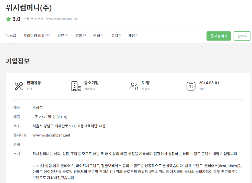Click the 설립 caption

point(202,89)
